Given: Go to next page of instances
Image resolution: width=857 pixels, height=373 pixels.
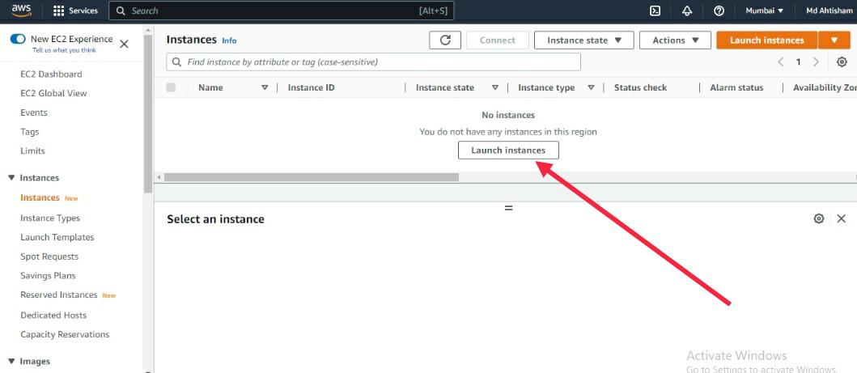Looking at the screenshot, I should pyautogui.click(x=816, y=62).
